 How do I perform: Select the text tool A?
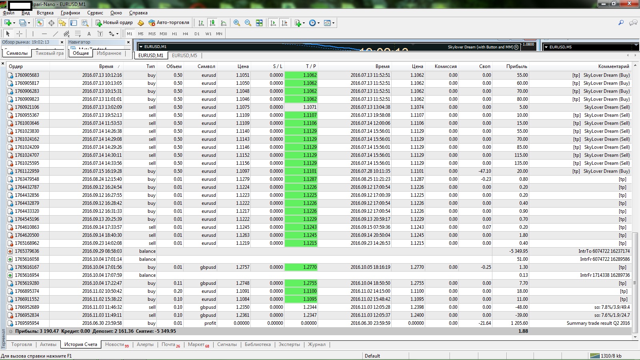[x=89, y=34]
